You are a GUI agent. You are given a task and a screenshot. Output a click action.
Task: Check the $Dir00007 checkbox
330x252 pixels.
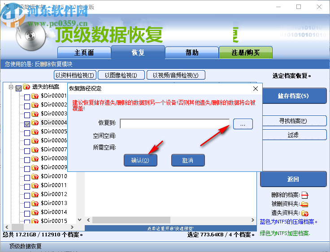27,151
